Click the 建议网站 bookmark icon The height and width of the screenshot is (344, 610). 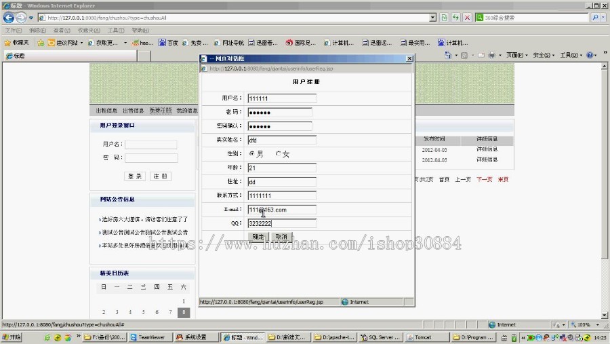51,43
